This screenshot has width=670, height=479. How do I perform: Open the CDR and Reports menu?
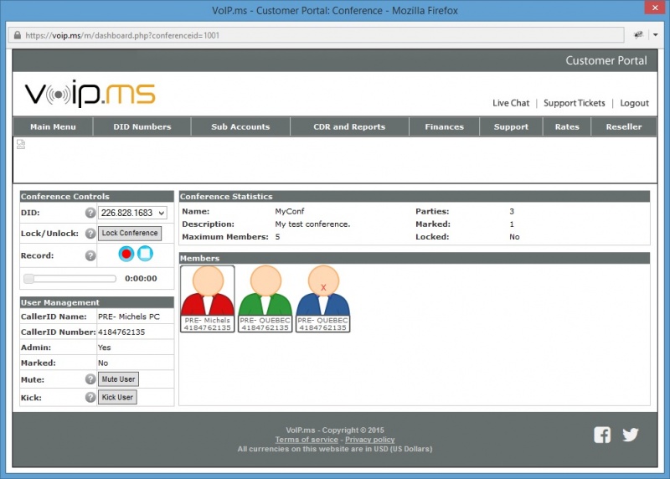click(x=349, y=127)
